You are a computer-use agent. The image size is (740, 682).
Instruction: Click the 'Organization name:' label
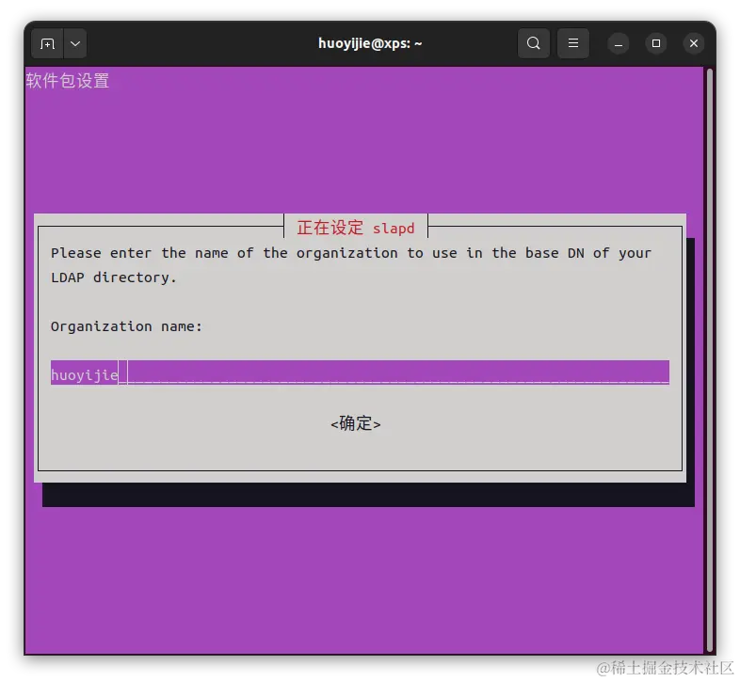click(x=126, y=326)
